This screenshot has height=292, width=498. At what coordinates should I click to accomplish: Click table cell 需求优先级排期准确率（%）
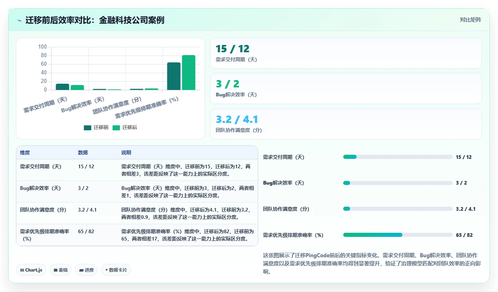[45, 235]
